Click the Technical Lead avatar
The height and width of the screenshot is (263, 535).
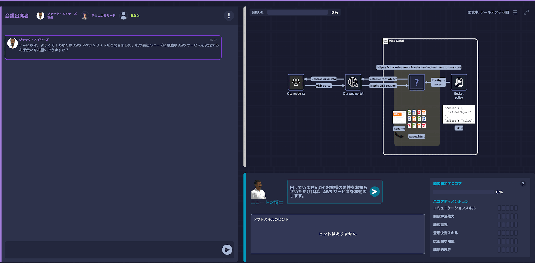coord(85,16)
